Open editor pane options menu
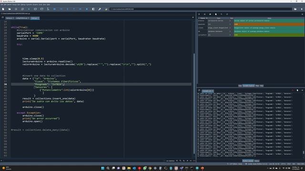This screenshot has width=305, height=171. click(x=193, y=18)
